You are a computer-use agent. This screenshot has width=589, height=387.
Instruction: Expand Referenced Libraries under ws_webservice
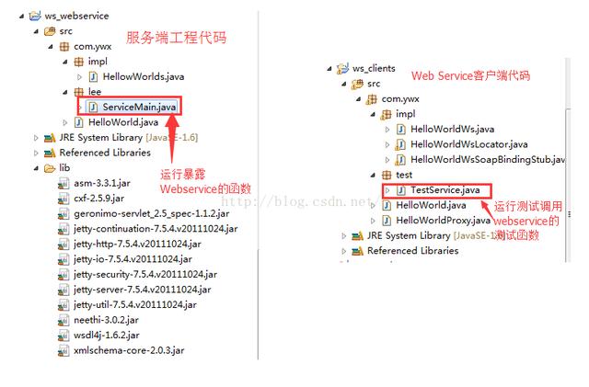(36, 154)
